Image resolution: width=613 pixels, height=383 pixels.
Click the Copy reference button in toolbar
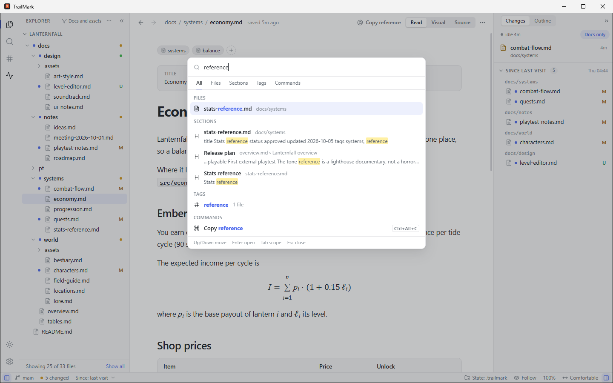379,23
